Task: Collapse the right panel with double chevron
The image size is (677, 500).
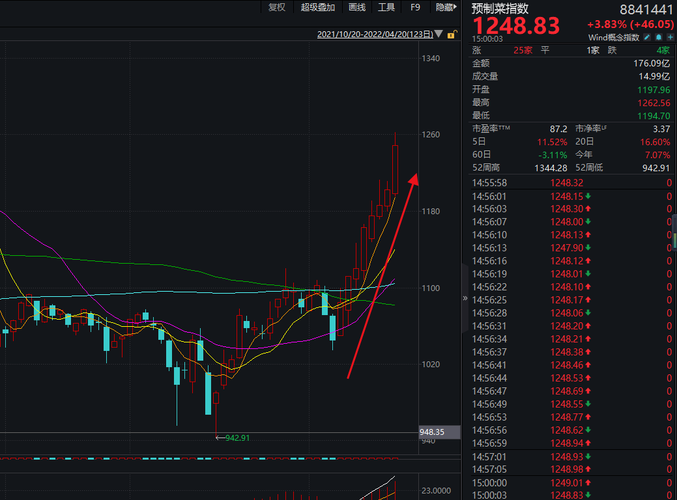Action: point(465,298)
